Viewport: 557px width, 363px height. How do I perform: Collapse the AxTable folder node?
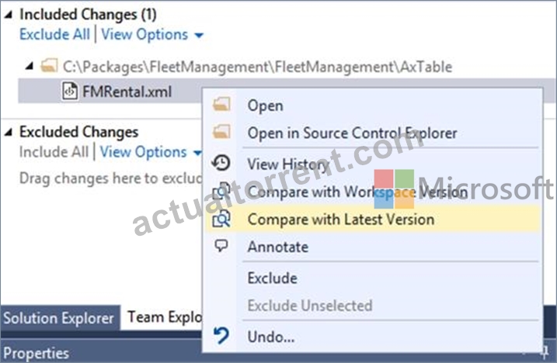30,67
